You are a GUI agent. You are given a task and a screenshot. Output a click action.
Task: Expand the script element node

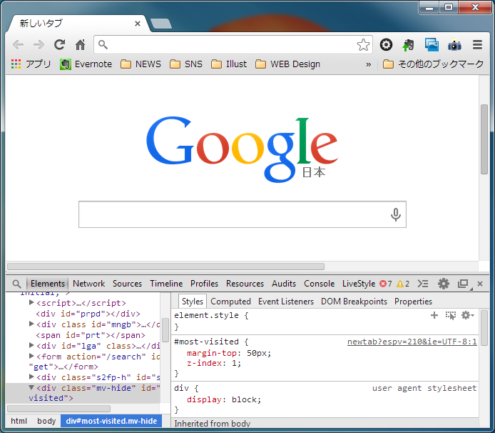pos(31,302)
